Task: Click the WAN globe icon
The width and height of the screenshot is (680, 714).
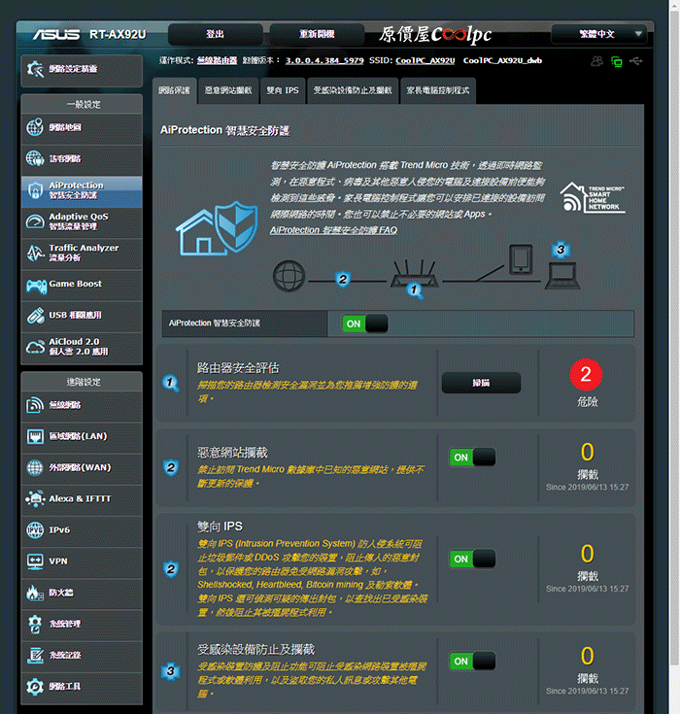Action: click(35, 467)
